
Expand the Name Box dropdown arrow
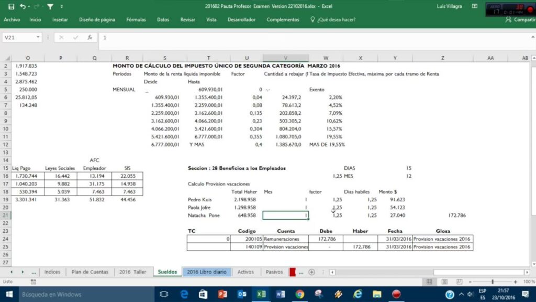click(x=38, y=38)
